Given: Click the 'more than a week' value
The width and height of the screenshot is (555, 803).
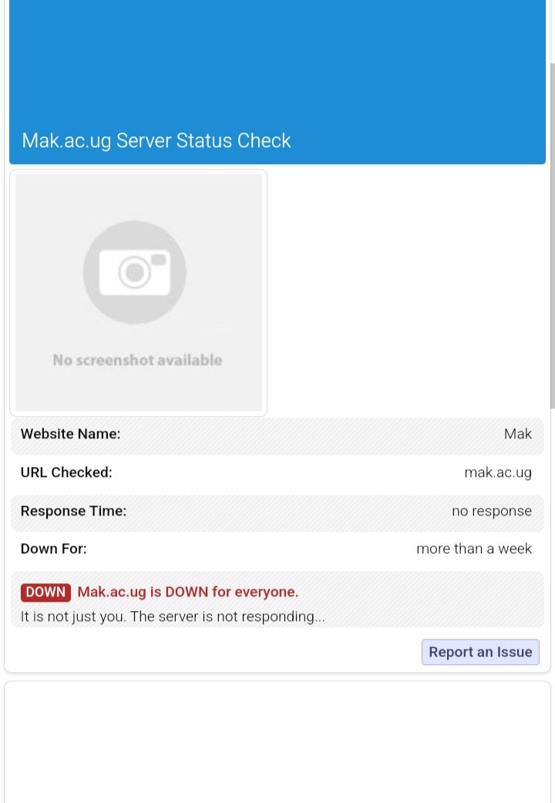Looking at the screenshot, I should coord(474,549).
